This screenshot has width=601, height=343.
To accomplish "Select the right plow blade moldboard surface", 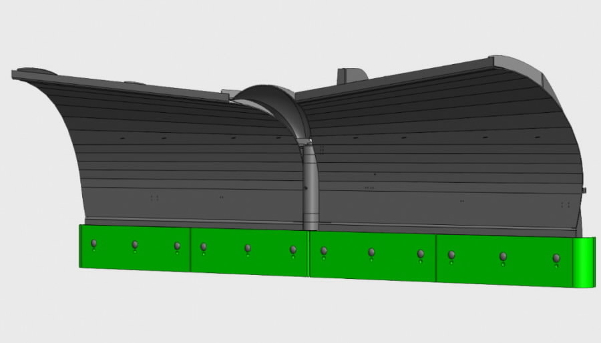I will (441, 160).
